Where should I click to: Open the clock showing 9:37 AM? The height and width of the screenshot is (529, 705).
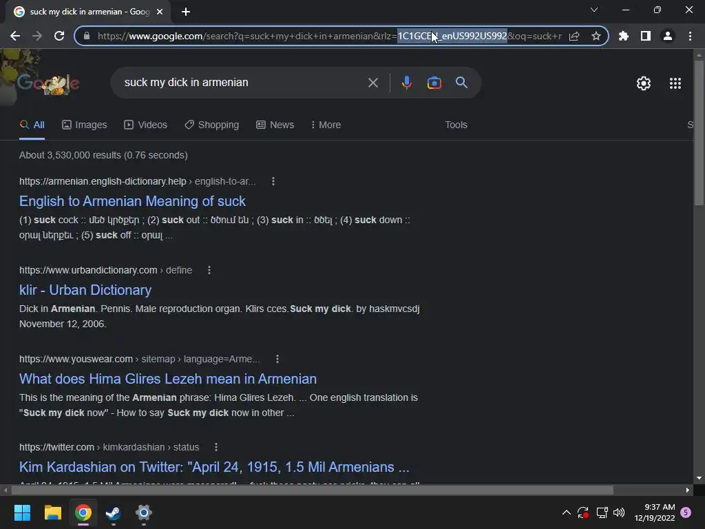tap(655, 512)
